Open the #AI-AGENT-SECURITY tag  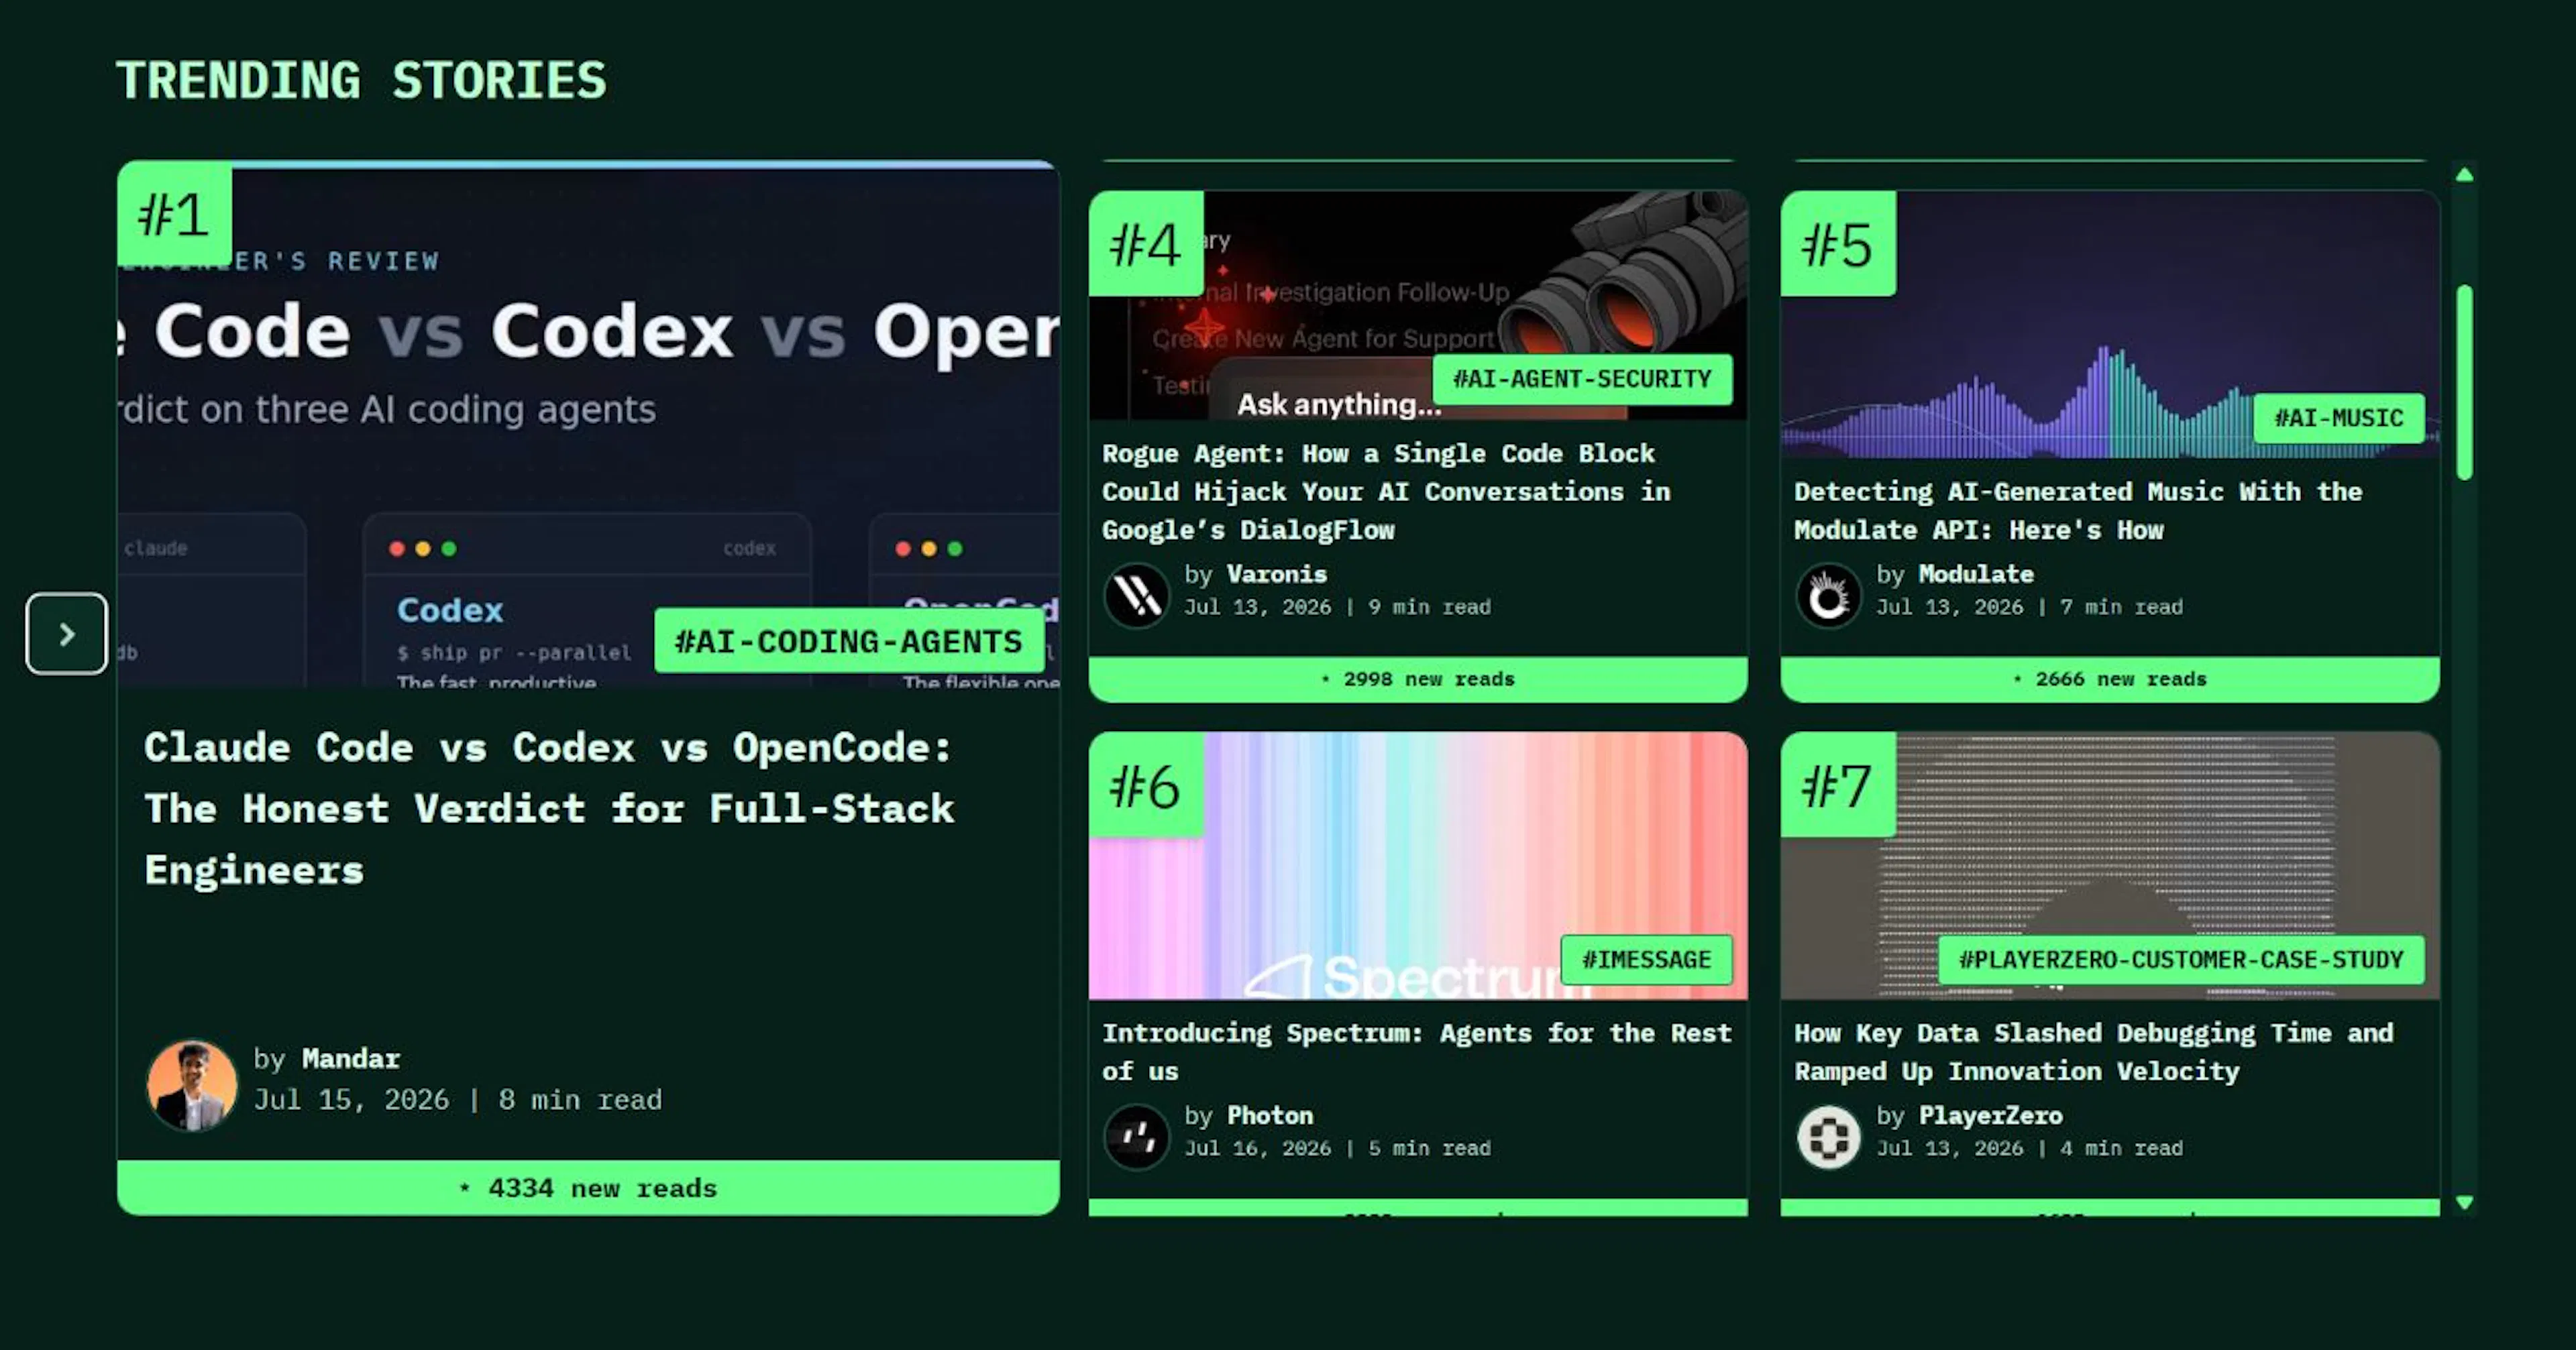pos(1582,379)
